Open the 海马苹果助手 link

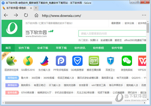[116, 85]
